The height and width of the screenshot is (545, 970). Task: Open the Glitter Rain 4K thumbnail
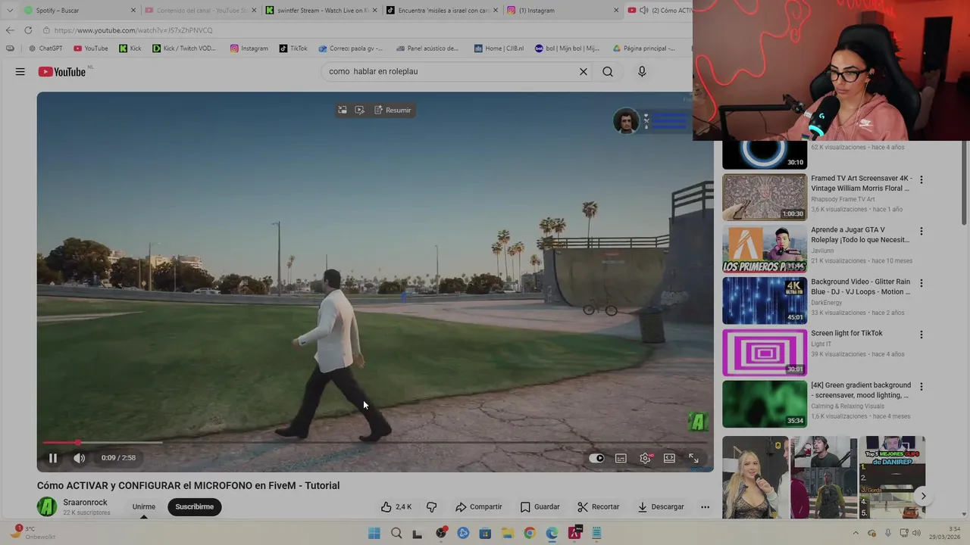[x=765, y=301]
